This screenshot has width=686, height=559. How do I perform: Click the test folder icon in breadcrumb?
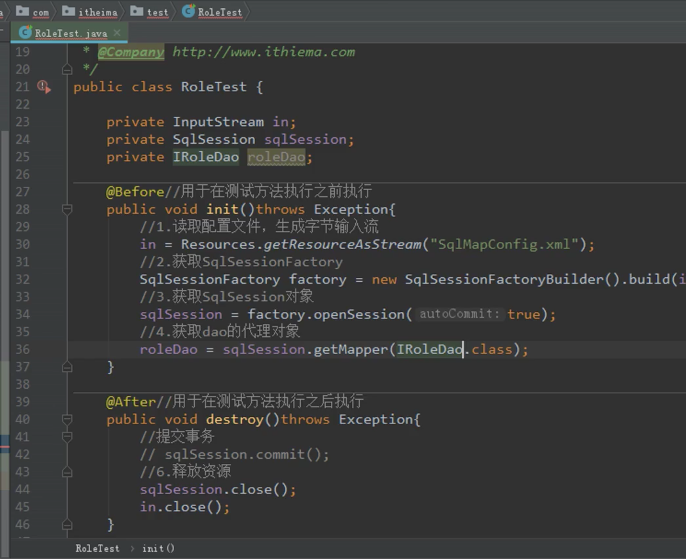(x=137, y=11)
